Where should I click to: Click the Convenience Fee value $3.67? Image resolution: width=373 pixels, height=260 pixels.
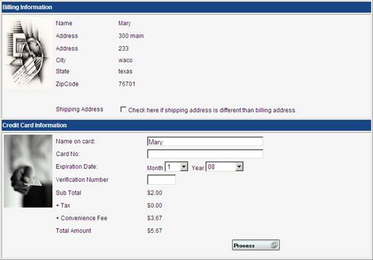[x=155, y=218]
